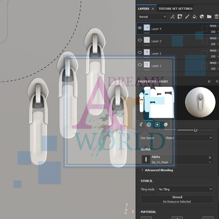Image resolution: width=219 pixels, height=219 pixels.
Task: Delete layer using the trash icon
Action: (216, 17)
